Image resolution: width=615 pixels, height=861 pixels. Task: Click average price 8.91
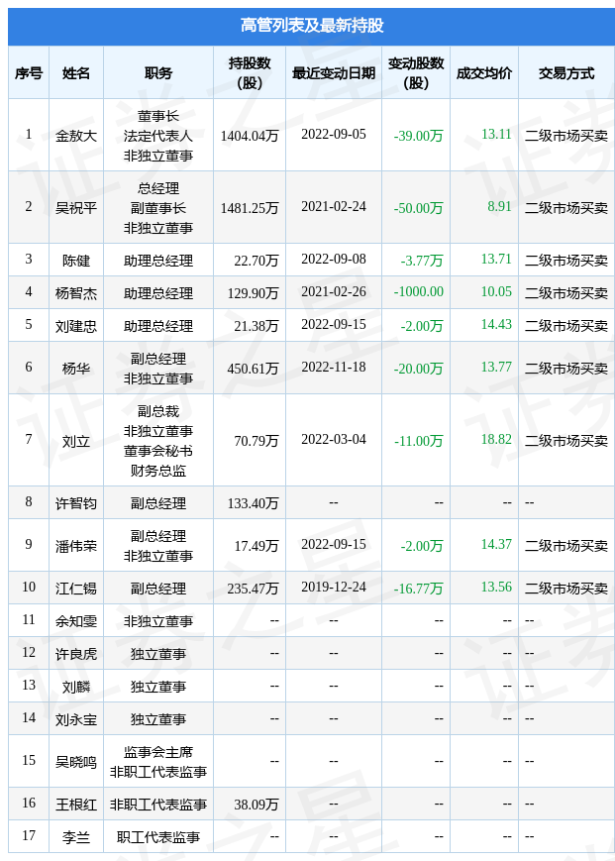499,206
